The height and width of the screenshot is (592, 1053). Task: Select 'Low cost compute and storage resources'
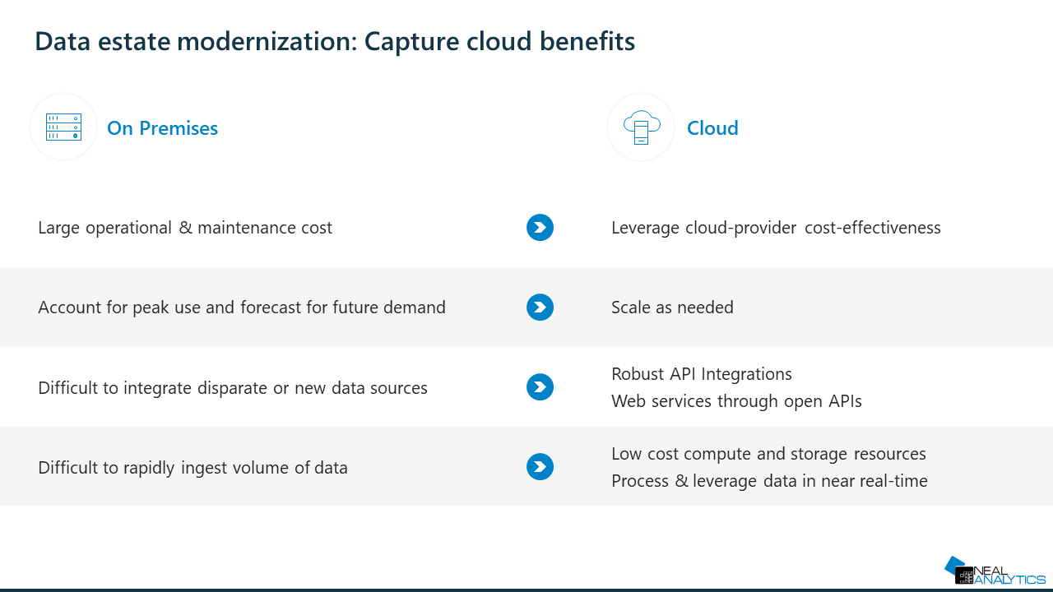click(768, 454)
